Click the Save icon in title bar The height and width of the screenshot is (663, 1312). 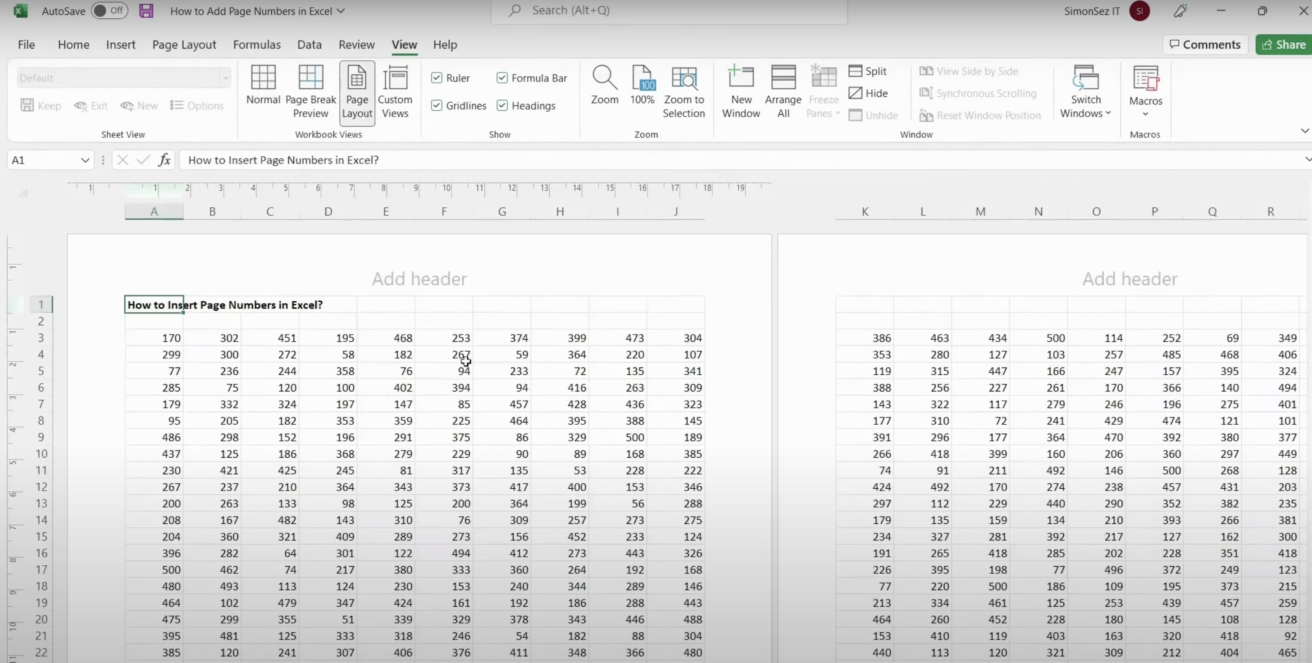tap(146, 11)
